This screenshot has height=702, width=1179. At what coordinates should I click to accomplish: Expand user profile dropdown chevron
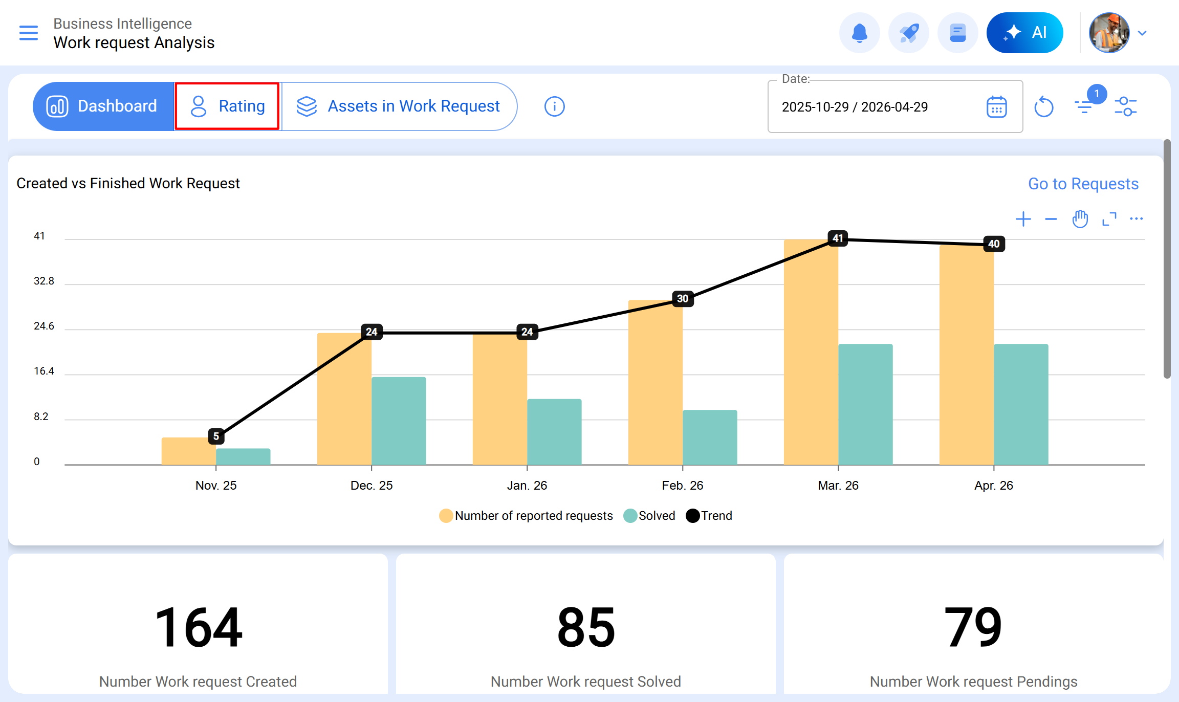(1142, 33)
